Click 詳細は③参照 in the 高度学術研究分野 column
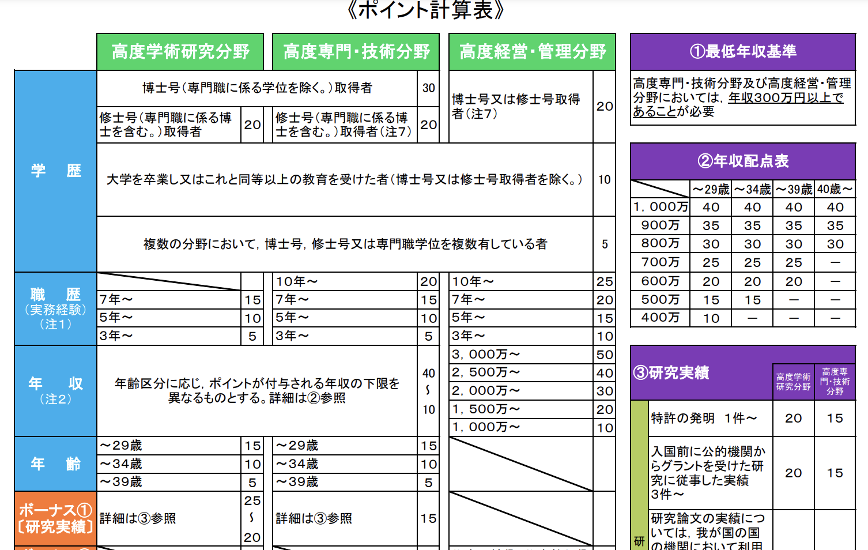 [138, 519]
